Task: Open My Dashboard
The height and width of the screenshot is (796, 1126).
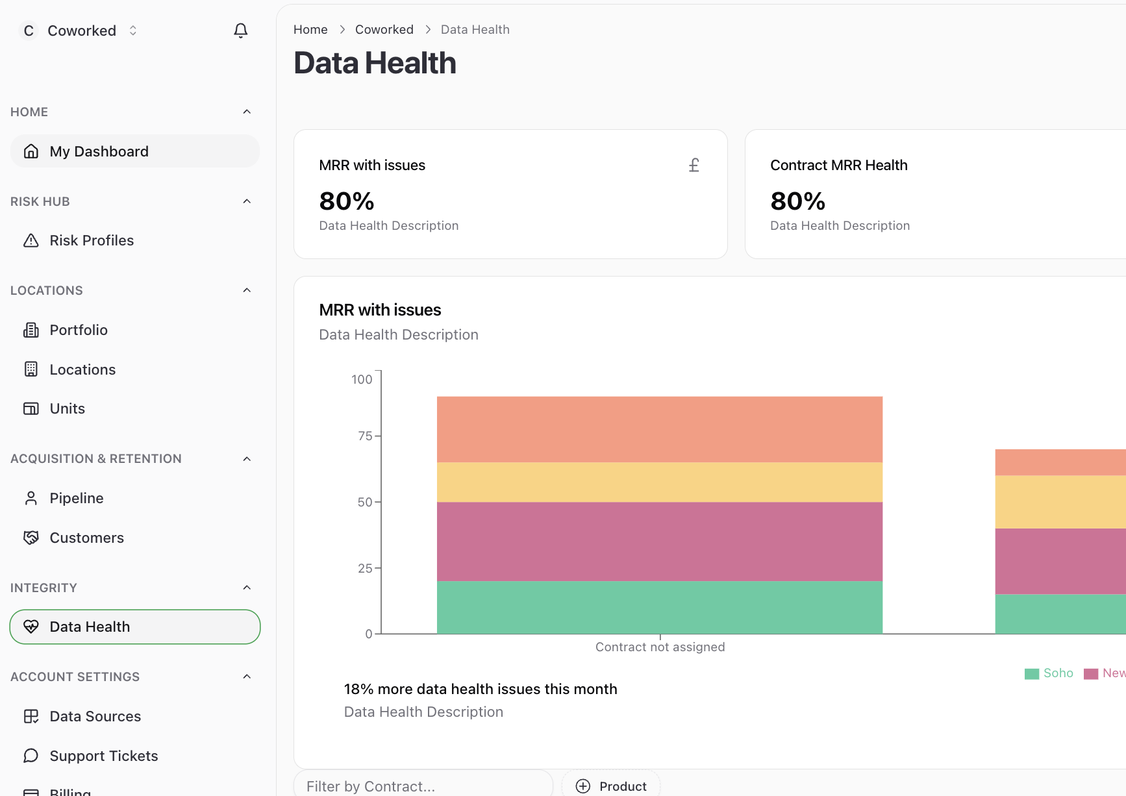Action: pos(99,151)
